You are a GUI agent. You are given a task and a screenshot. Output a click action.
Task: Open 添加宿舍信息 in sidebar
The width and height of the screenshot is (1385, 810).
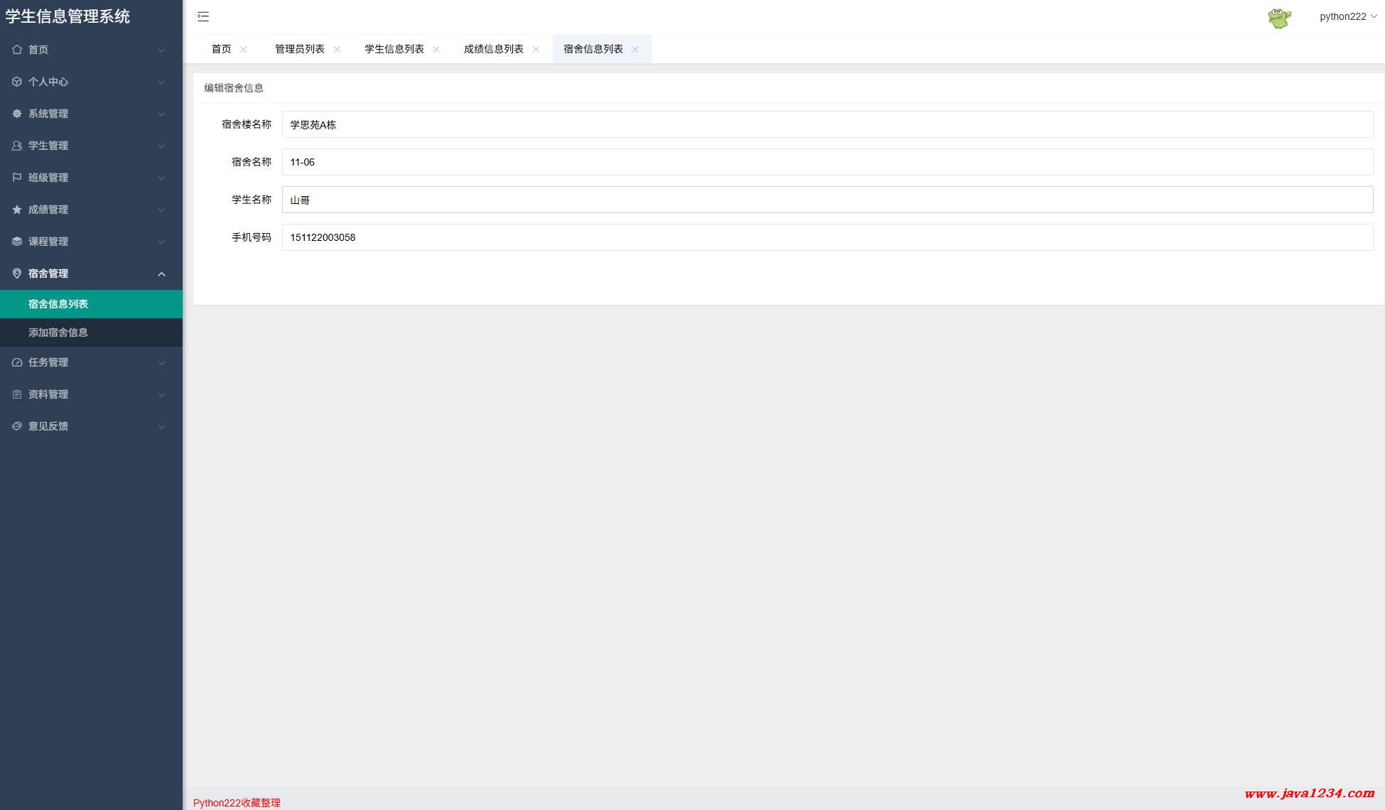pos(58,333)
